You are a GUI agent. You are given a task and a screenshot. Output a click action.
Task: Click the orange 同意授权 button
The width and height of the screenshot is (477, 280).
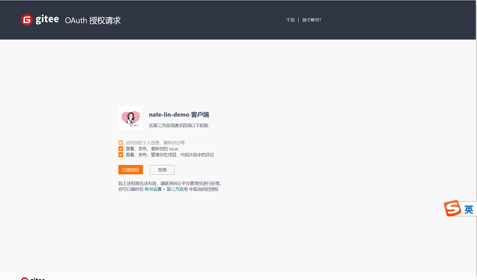click(x=131, y=170)
